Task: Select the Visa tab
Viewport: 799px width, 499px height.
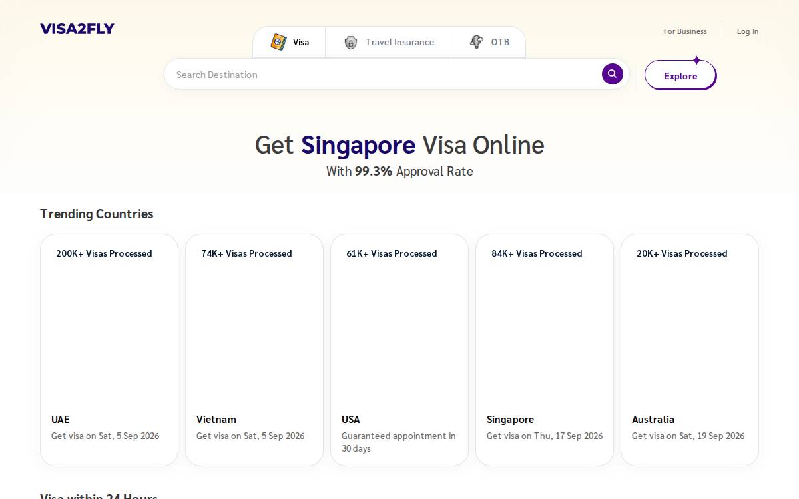Action: pos(289,42)
